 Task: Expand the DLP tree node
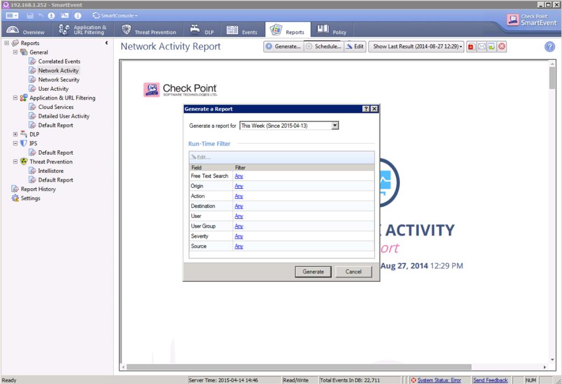pos(15,134)
